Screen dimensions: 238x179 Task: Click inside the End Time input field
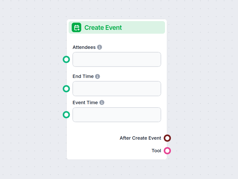click(117, 88)
